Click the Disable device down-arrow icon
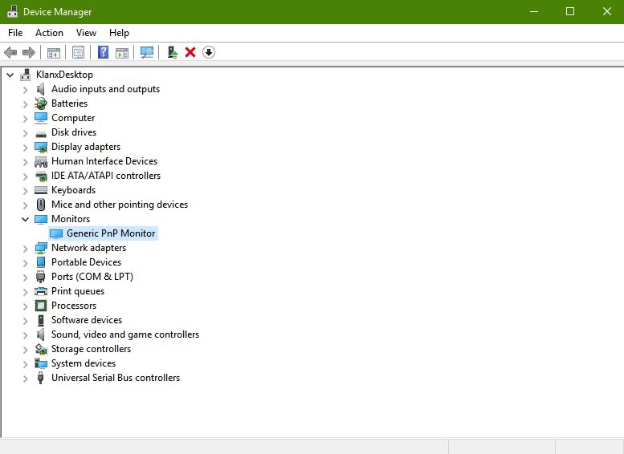Image resolution: width=624 pixels, height=454 pixels. tap(209, 52)
